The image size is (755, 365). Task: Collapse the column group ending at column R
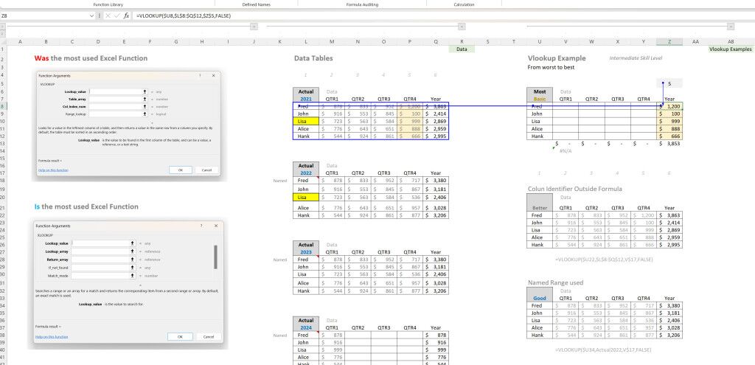click(462, 27)
